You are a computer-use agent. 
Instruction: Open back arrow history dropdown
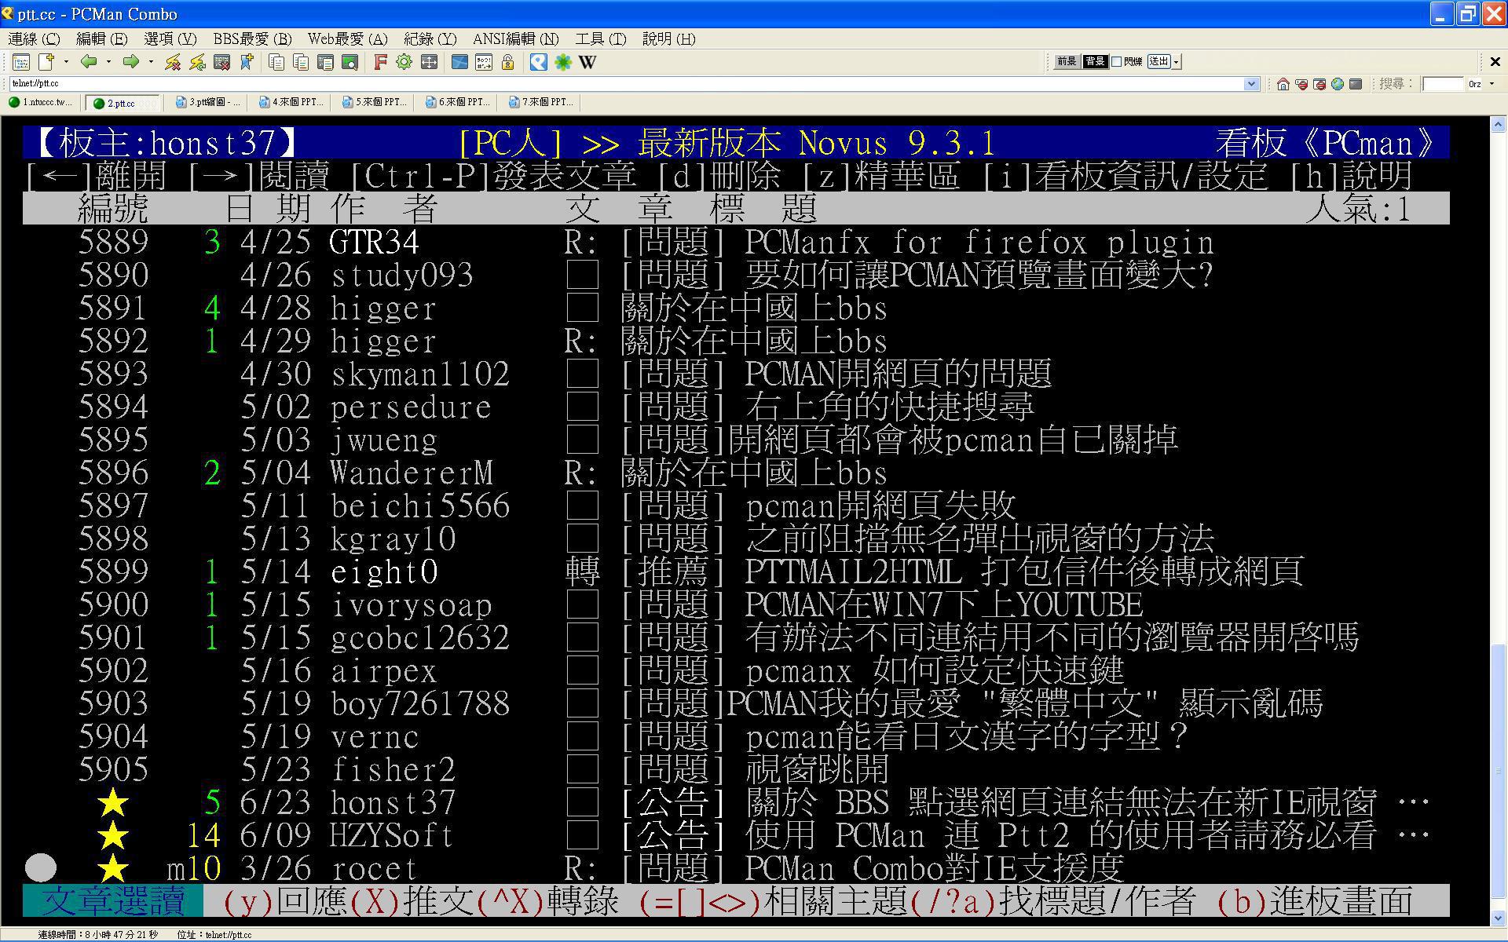click(108, 62)
